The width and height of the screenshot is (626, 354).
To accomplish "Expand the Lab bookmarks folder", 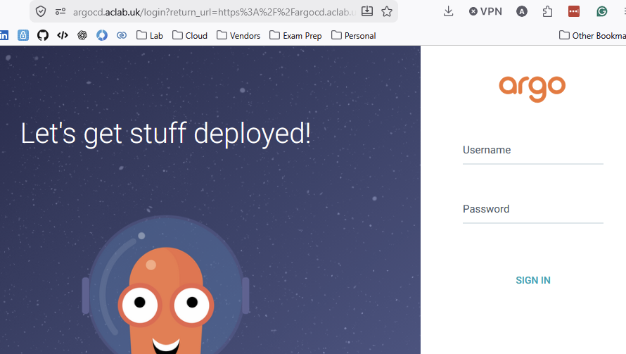I will tap(149, 35).
